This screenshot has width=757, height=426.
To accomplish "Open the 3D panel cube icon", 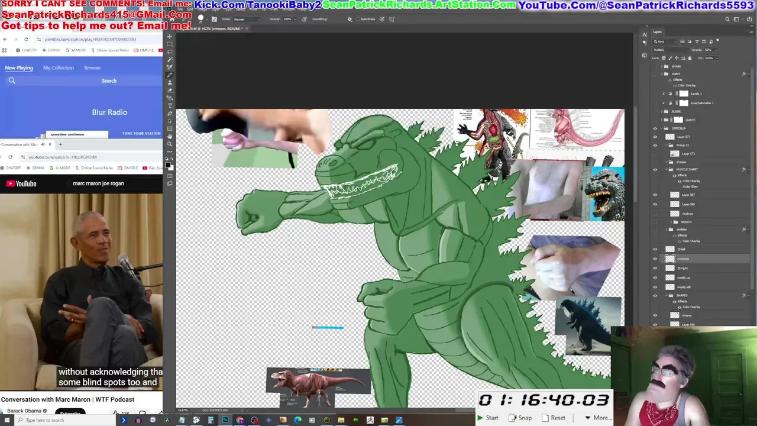I will (x=645, y=55).
